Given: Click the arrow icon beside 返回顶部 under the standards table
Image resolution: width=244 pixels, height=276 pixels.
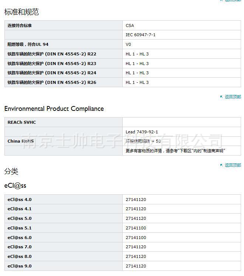Looking at the screenshot, I should coord(221,97).
